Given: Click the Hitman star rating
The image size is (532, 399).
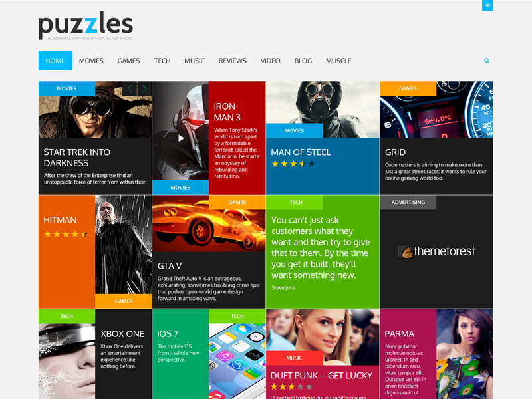Looking at the screenshot, I should point(66,234).
